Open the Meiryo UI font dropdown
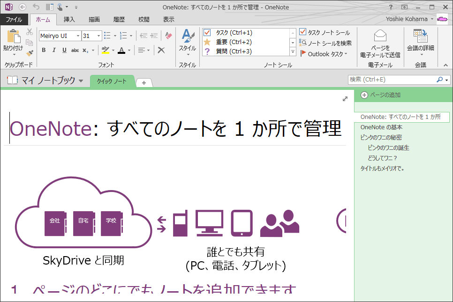The width and height of the screenshot is (453, 302). pyautogui.click(x=77, y=36)
